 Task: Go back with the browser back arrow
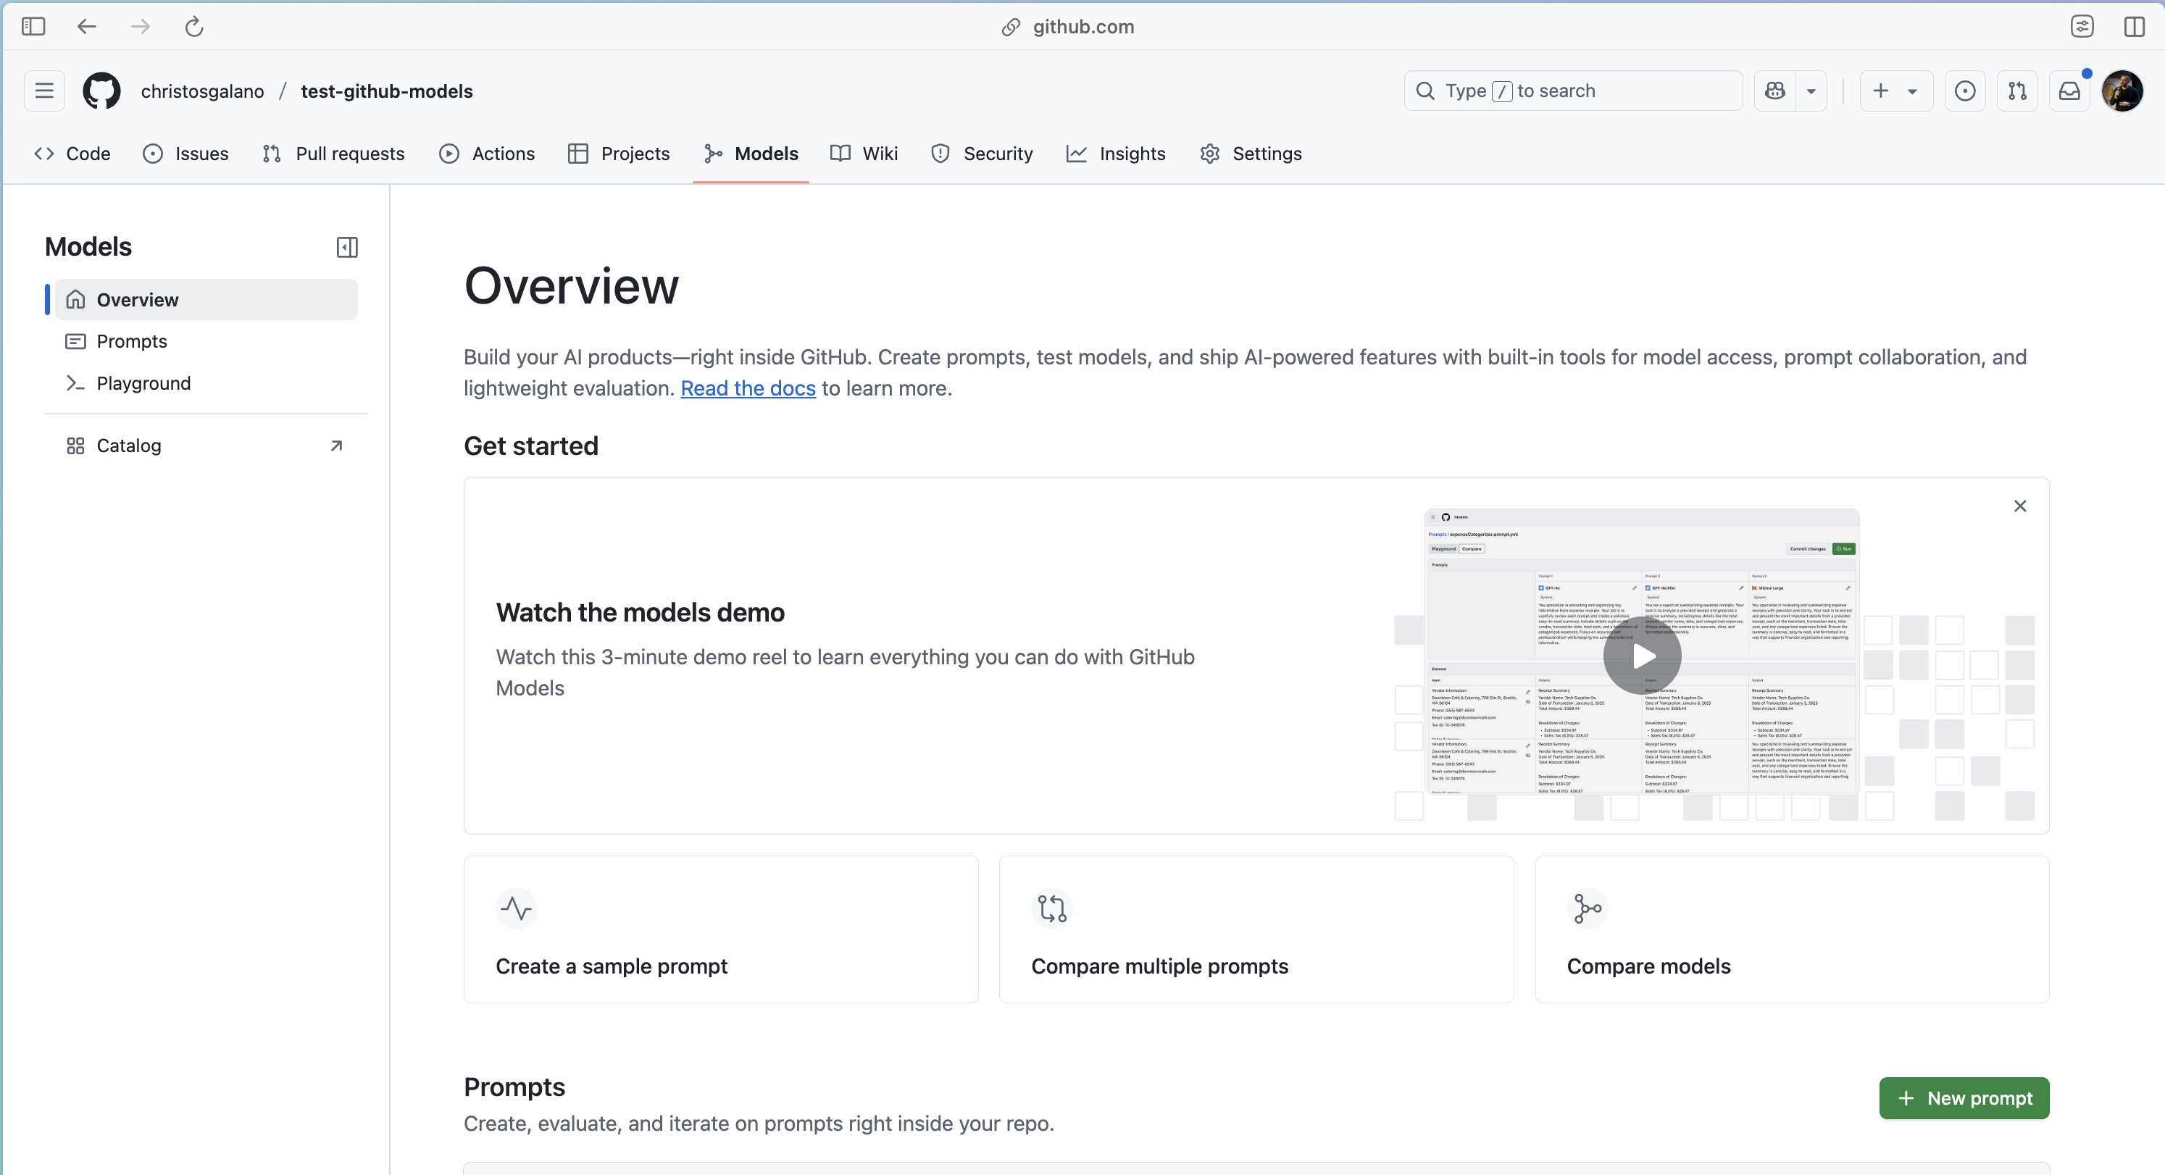tap(86, 26)
